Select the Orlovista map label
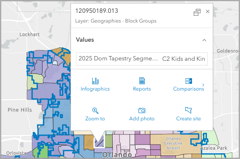 (16, 153)
